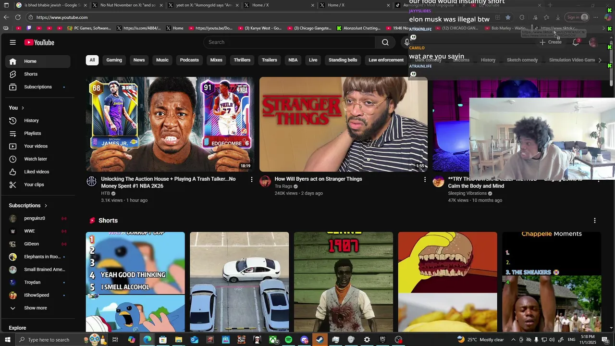Image resolution: width=615 pixels, height=346 pixels.
Task: Click the browser refresh button
Action: (18, 17)
